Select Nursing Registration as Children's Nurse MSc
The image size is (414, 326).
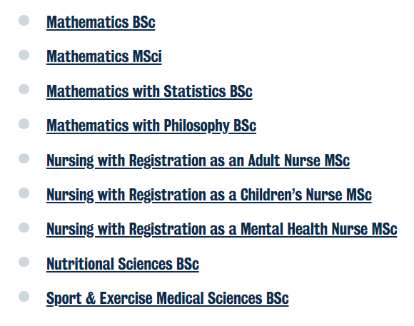pos(209,195)
